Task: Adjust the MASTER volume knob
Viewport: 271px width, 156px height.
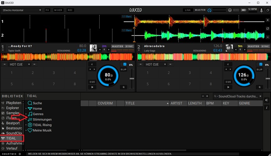Action: point(209,11)
